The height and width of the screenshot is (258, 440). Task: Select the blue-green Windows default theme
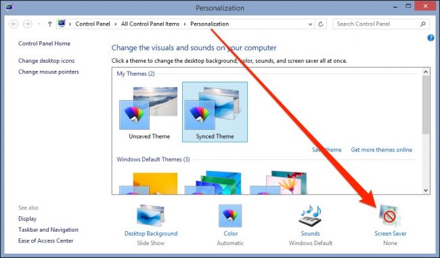(x=213, y=183)
